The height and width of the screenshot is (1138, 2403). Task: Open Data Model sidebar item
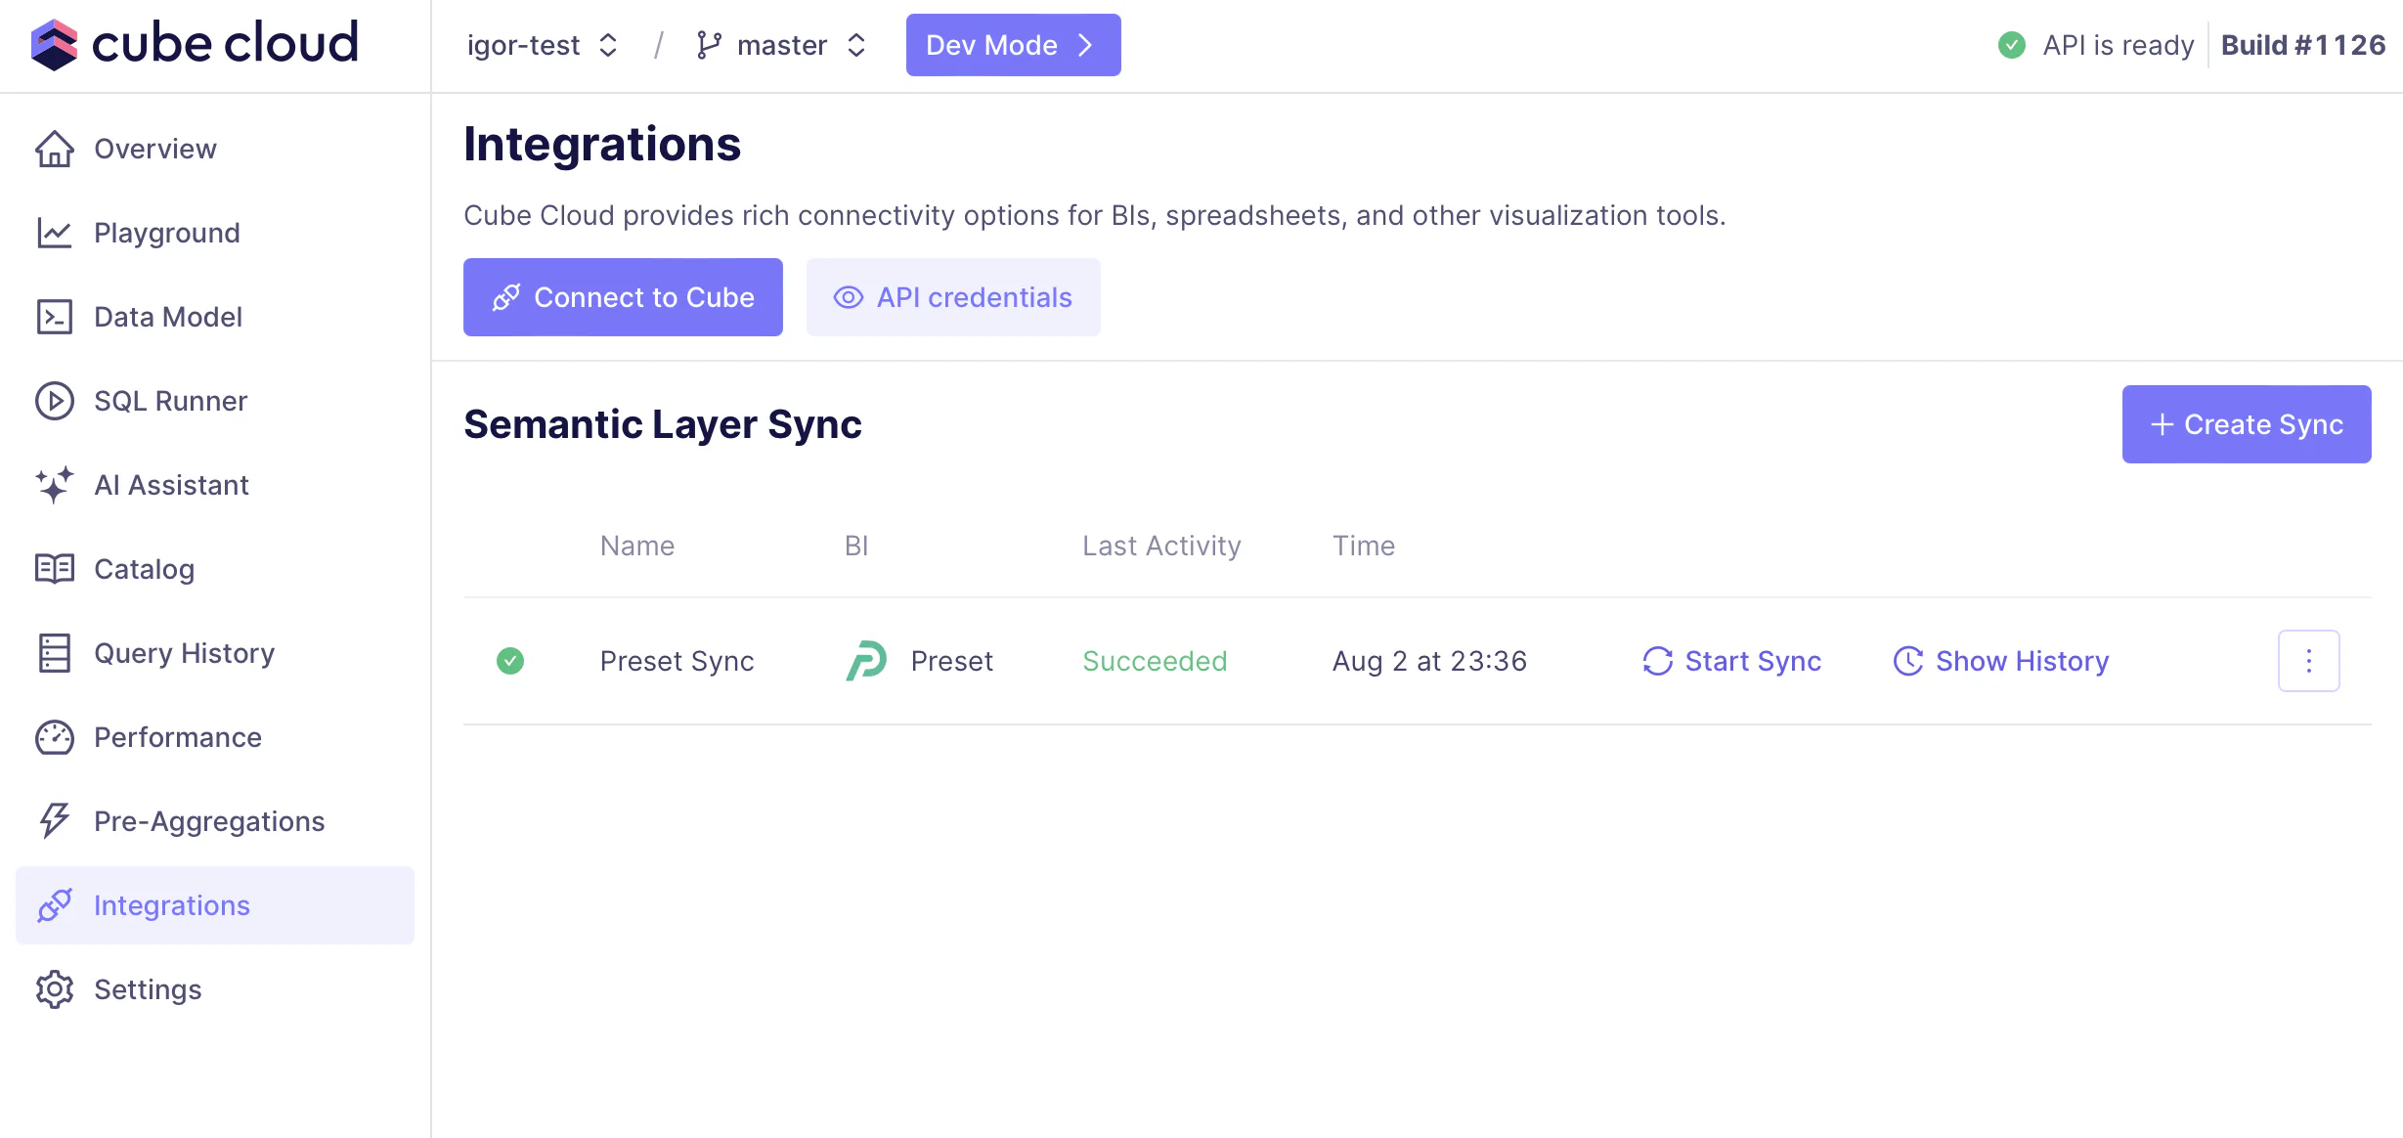pyautogui.click(x=167, y=317)
